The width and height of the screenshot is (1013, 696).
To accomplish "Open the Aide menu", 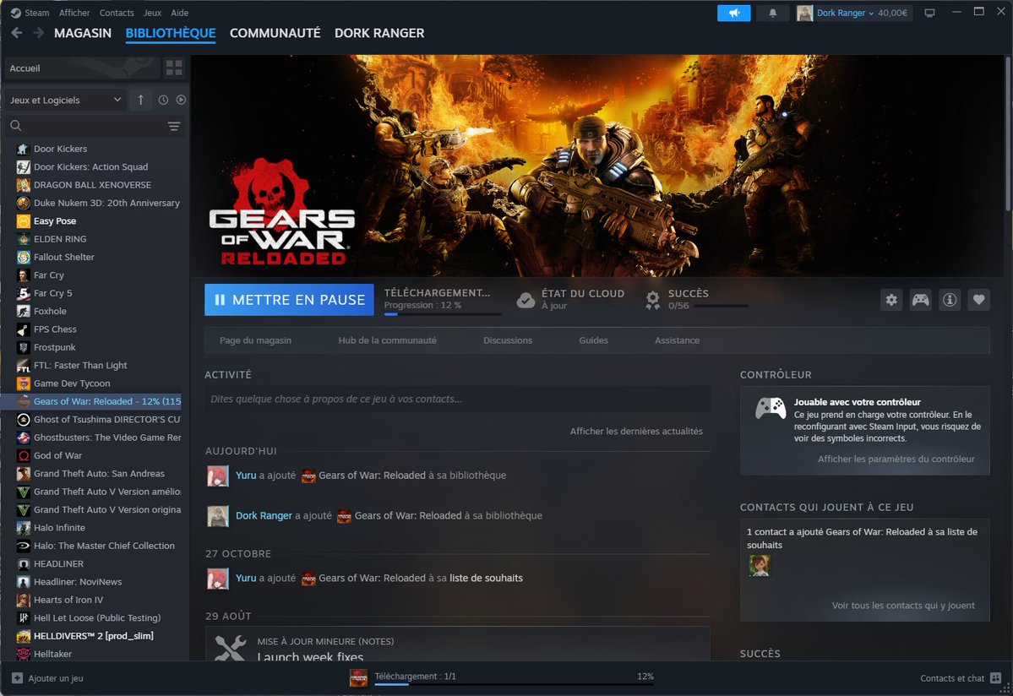I will 180,13.
